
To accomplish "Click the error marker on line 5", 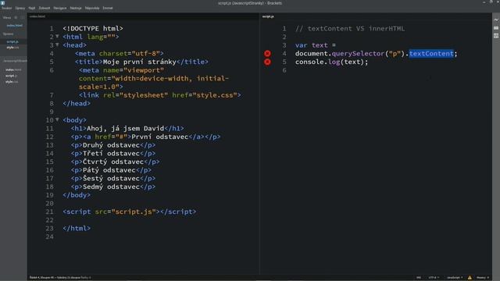I will pos(267,62).
